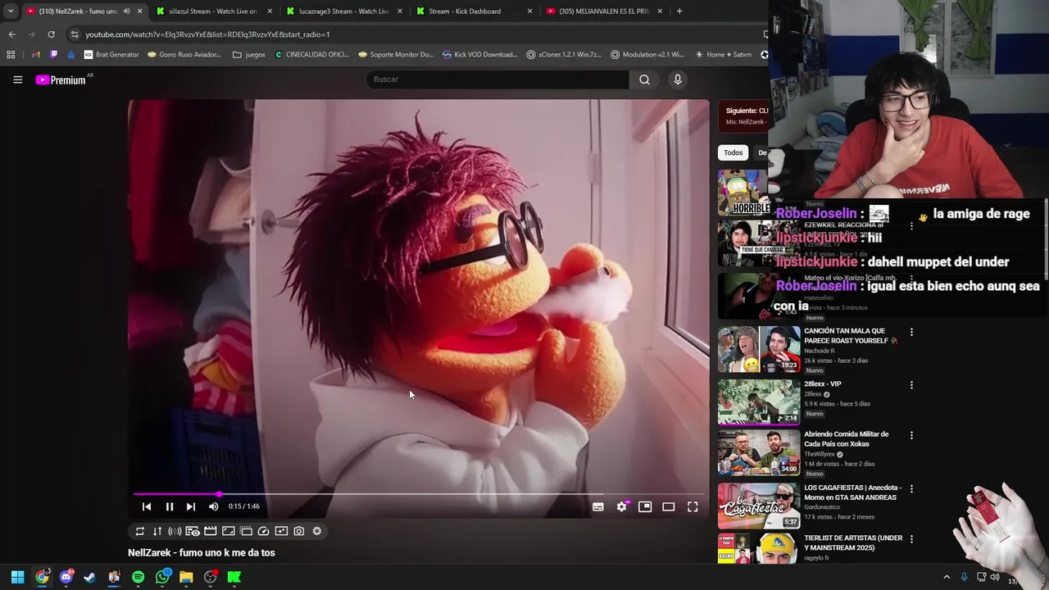The height and width of the screenshot is (590, 1049).
Task: Open the site info icon in address bar
Action: pyautogui.click(x=75, y=34)
